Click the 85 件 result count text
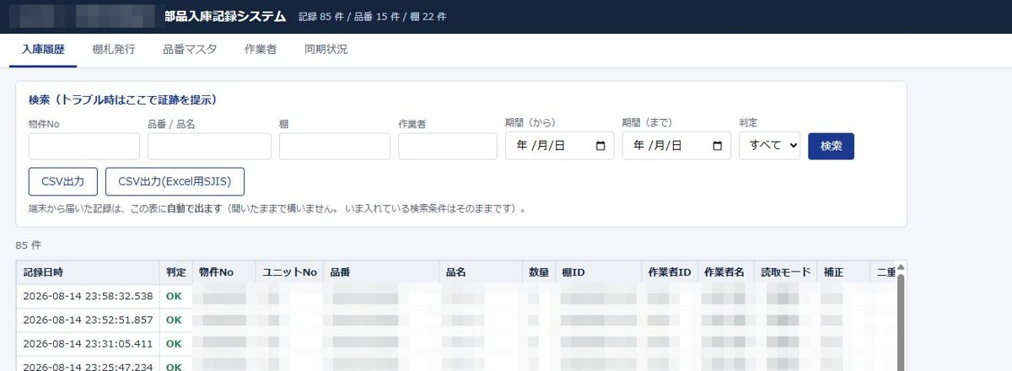Screen dimensions: 1012x371 pyautogui.click(x=28, y=245)
